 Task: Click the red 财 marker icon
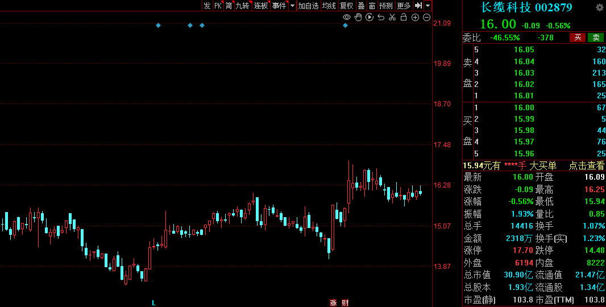(x=346, y=303)
